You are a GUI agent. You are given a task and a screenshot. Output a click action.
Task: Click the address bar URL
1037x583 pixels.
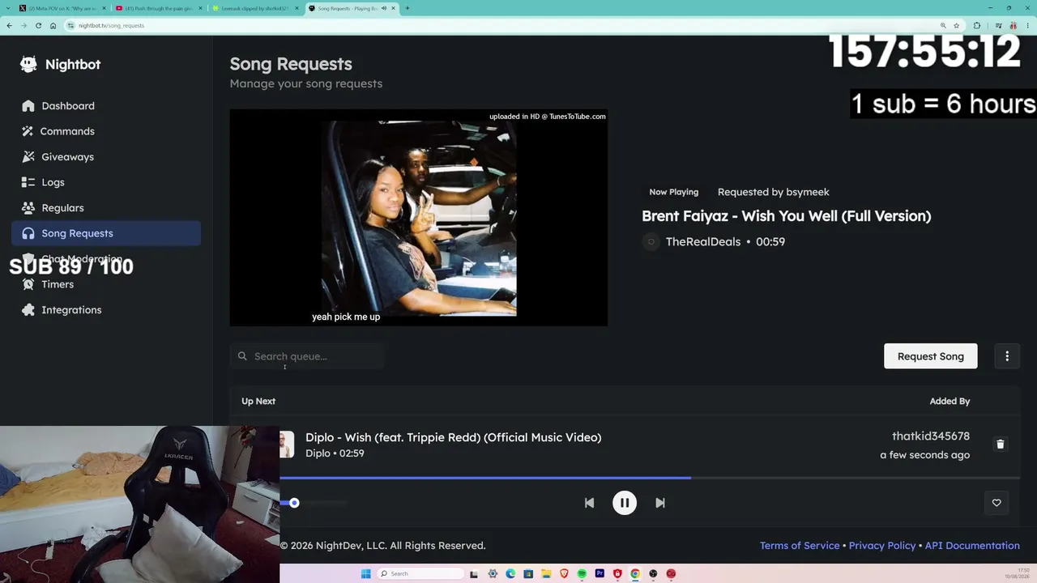click(x=112, y=25)
